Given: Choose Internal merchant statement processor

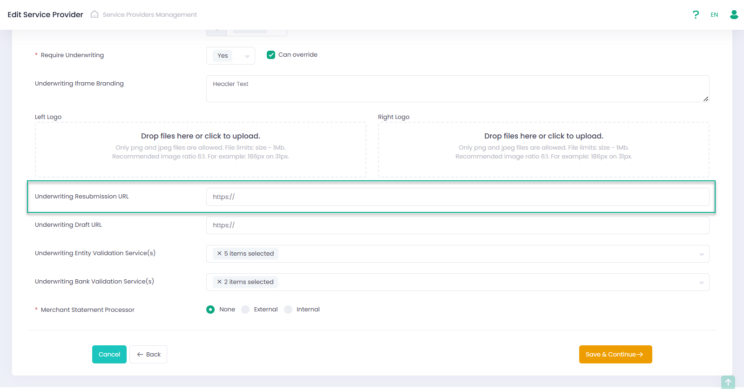Looking at the screenshot, I should coord(288,310).
